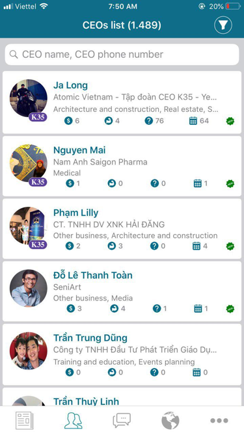Viewport: 244px width, 435px height.
Task: Open Đỗ Lê Thanh Toàn's avatar
Action: pos(29,288)
